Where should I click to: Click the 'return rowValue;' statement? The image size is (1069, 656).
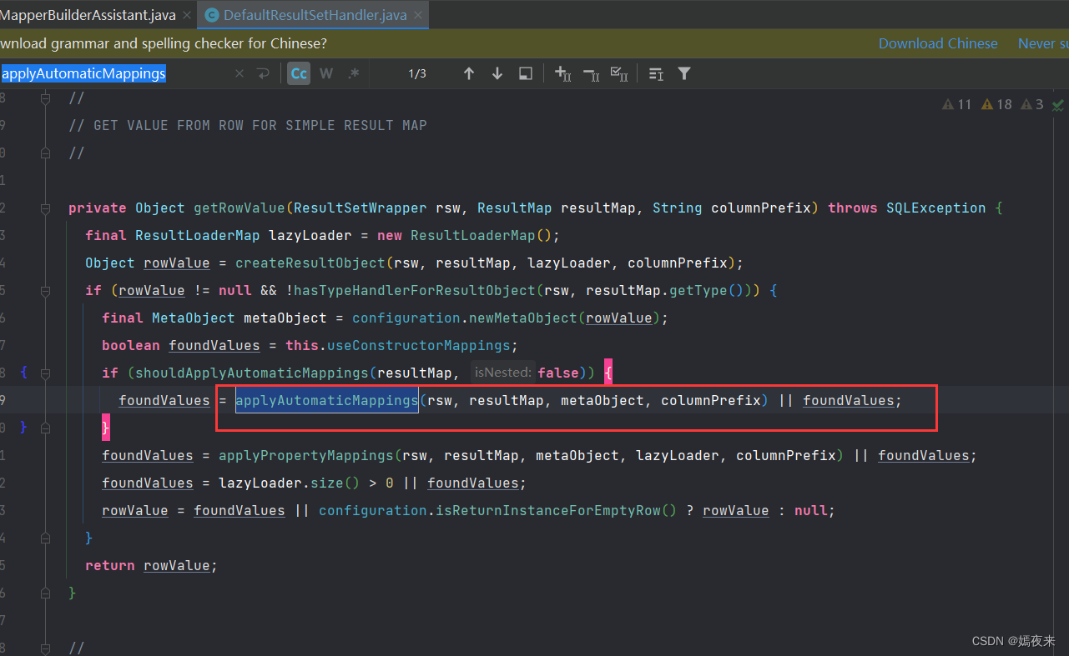tap(151, 565)
